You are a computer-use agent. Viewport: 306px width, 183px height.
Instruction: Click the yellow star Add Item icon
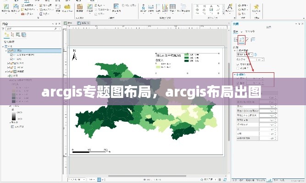point(256,7)
